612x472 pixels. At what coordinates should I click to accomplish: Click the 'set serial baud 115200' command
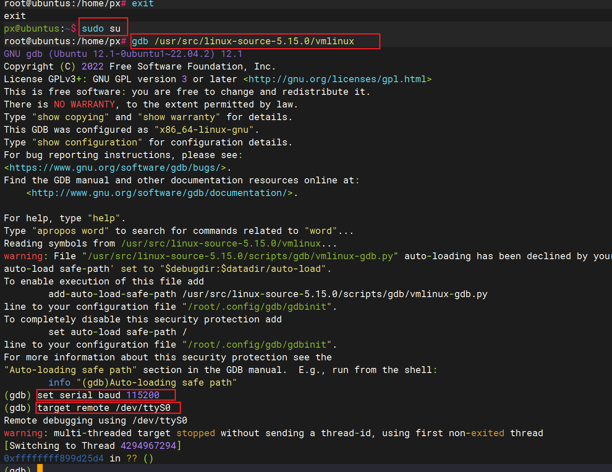(x=98, y=395)
